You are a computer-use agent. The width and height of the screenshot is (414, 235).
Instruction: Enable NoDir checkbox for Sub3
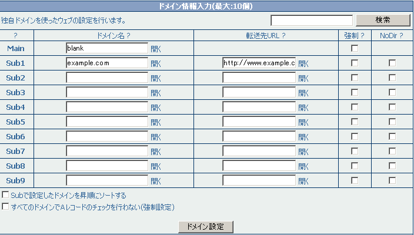tap(392, 92)
